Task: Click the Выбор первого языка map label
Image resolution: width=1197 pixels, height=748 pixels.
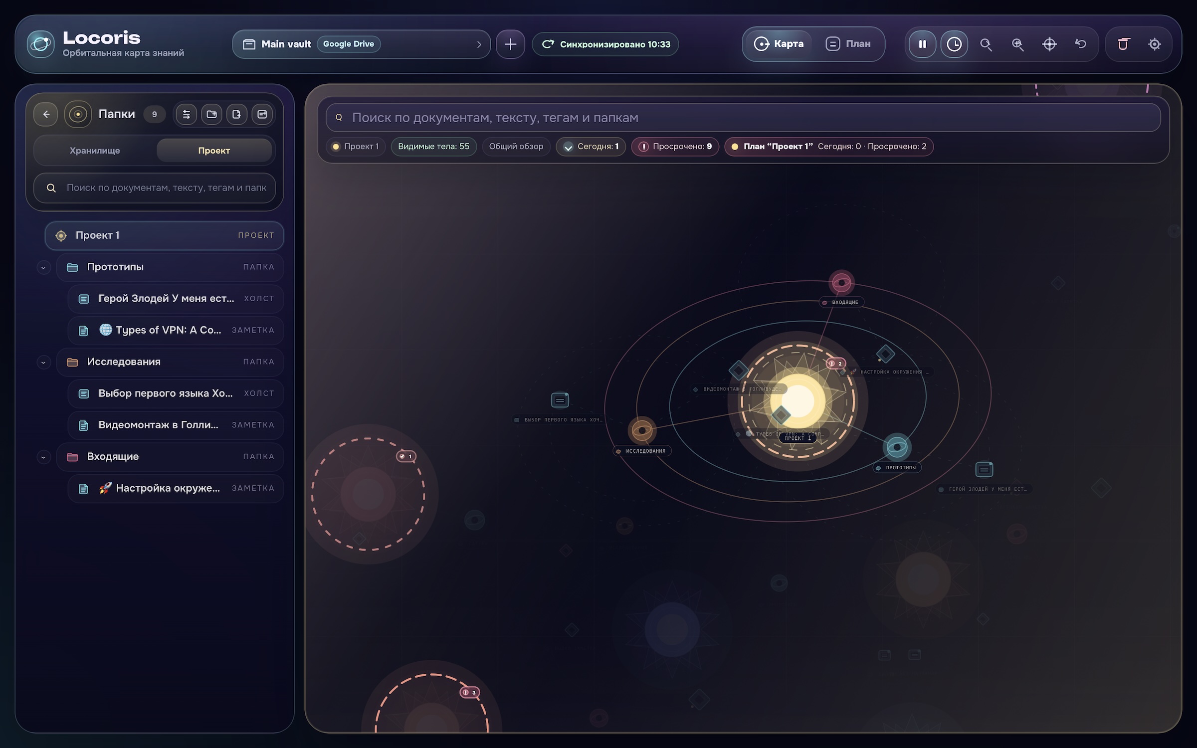Action: point(559,420)
